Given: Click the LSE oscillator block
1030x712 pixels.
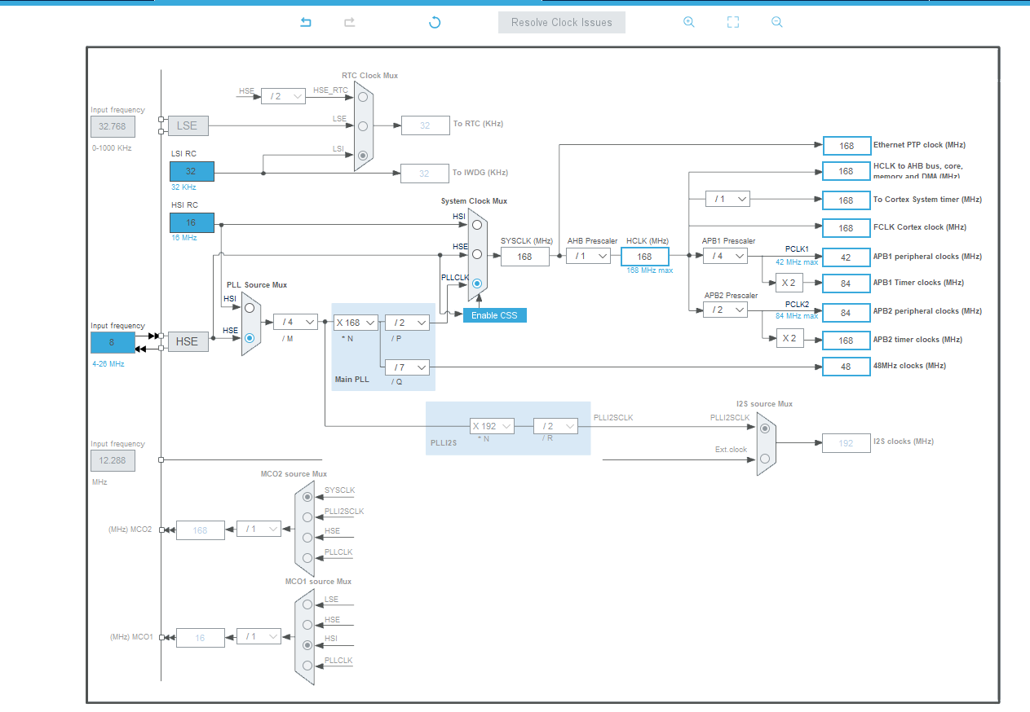Looking at the screenshot, I should pyautogui.click(x=188, y=125).
